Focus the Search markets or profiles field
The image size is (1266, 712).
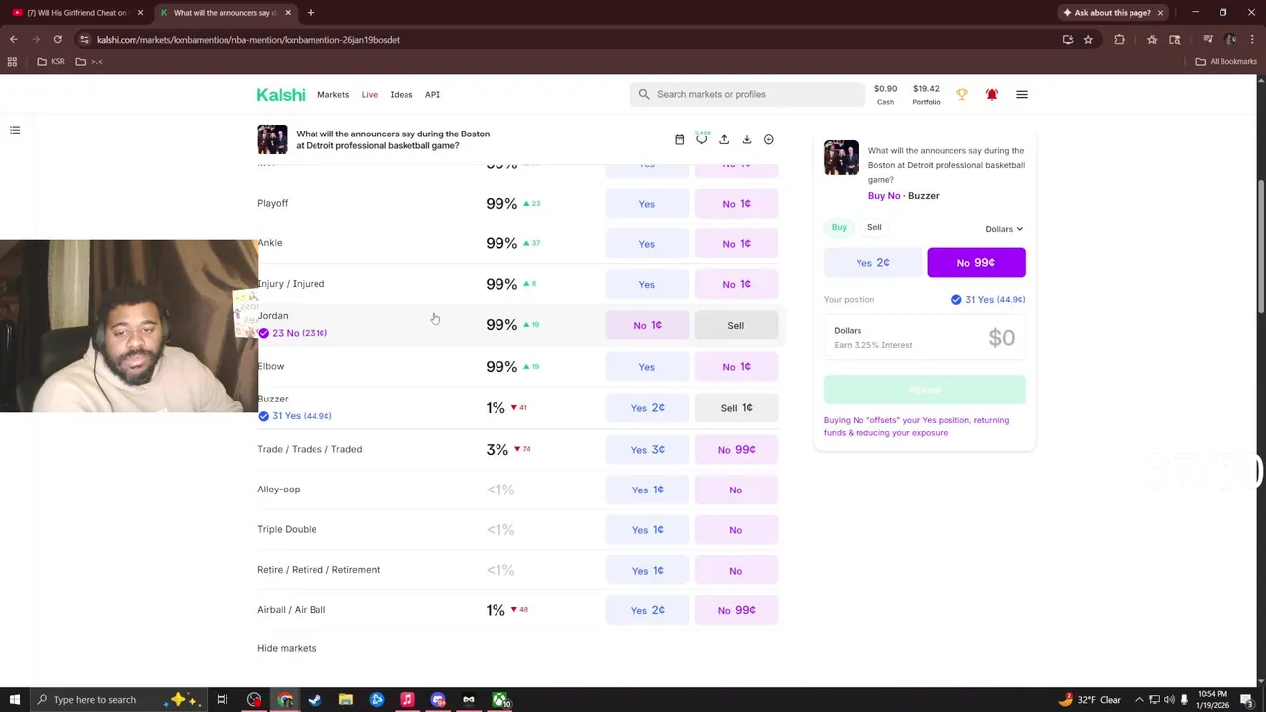[747, 94]
